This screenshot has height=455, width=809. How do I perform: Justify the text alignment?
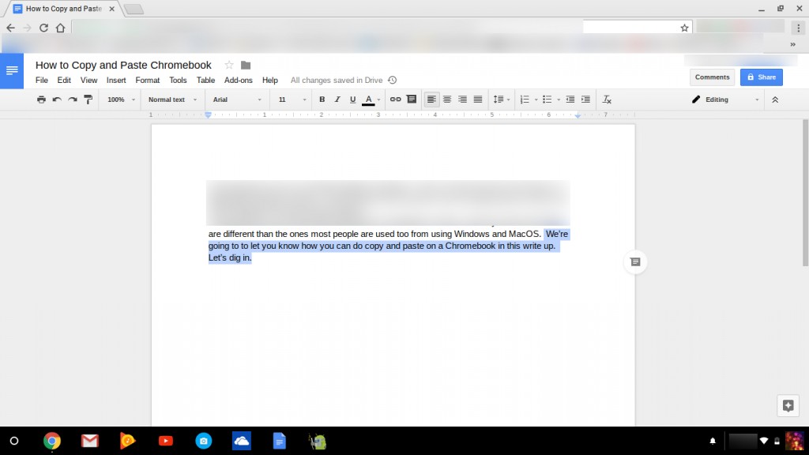[478, 100]
